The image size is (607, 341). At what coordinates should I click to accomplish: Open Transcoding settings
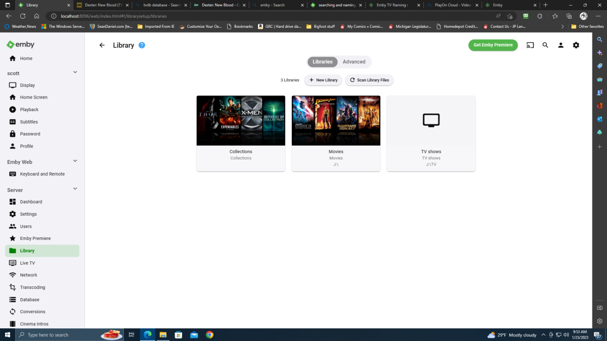point(42,287)
